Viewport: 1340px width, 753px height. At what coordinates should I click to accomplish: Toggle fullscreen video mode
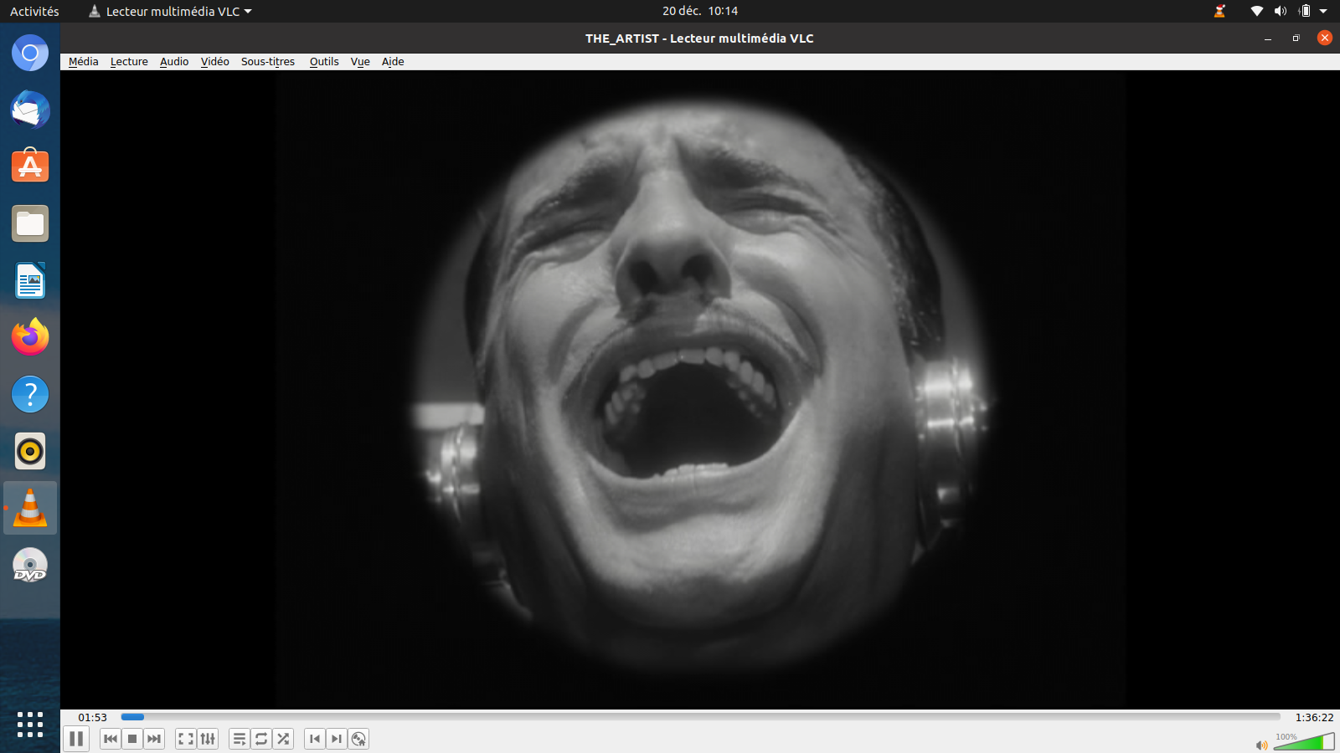click(x=186, y=739)
